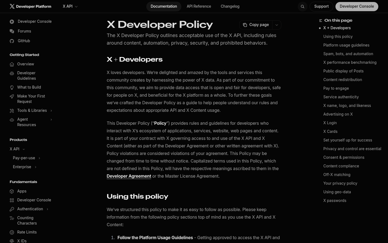Click the Developer Console play icon in sidebar
This screenshot has height=243, width=388.
point(12,22)
